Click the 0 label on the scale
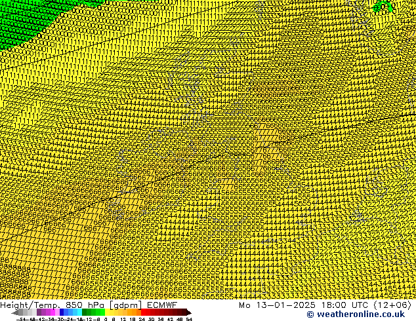The width and height of the screenshot is (416, 321). click(106, 320)
